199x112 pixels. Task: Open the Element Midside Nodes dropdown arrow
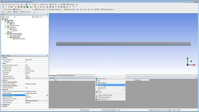pyautogui.click(x=47, y=95)
